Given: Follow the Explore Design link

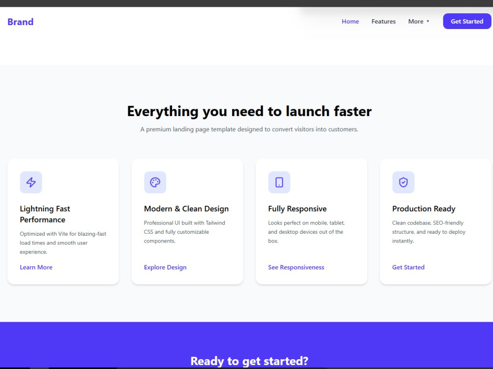Looking at the screenshot, I should 165,267.
